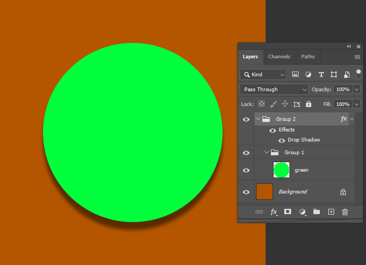This screenshot has height=265, width=366.
Task: Lock all padlock icon
Action: point(309,104)
